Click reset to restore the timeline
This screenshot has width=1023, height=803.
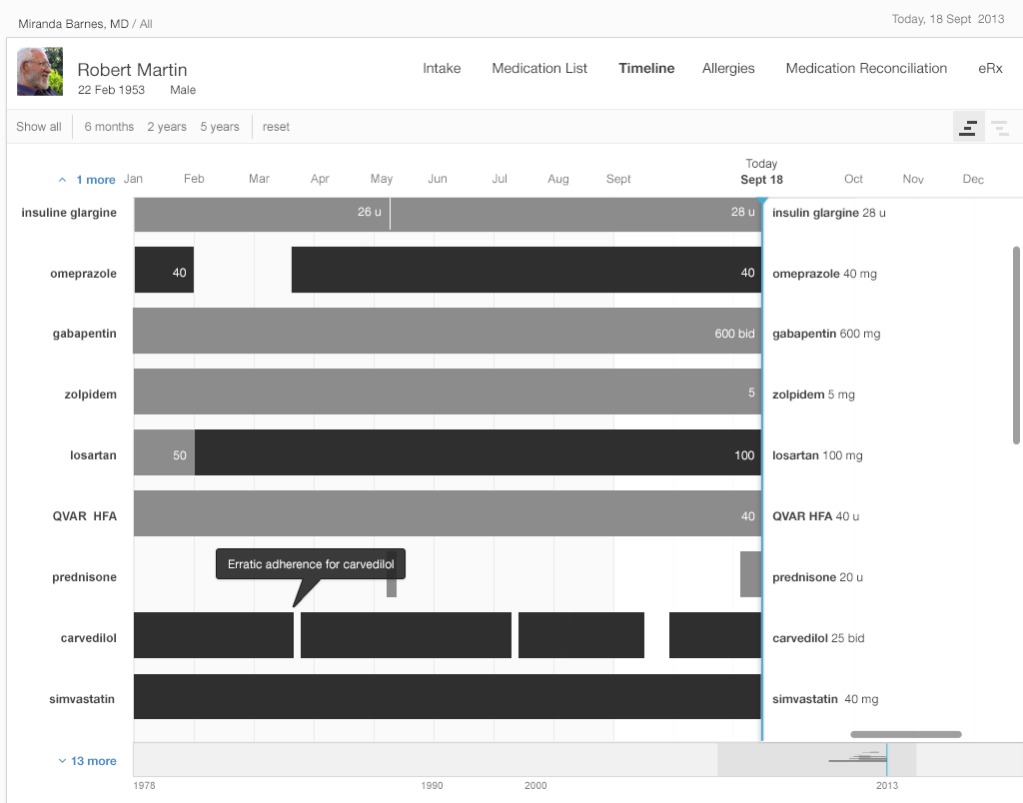click(276, 127)
